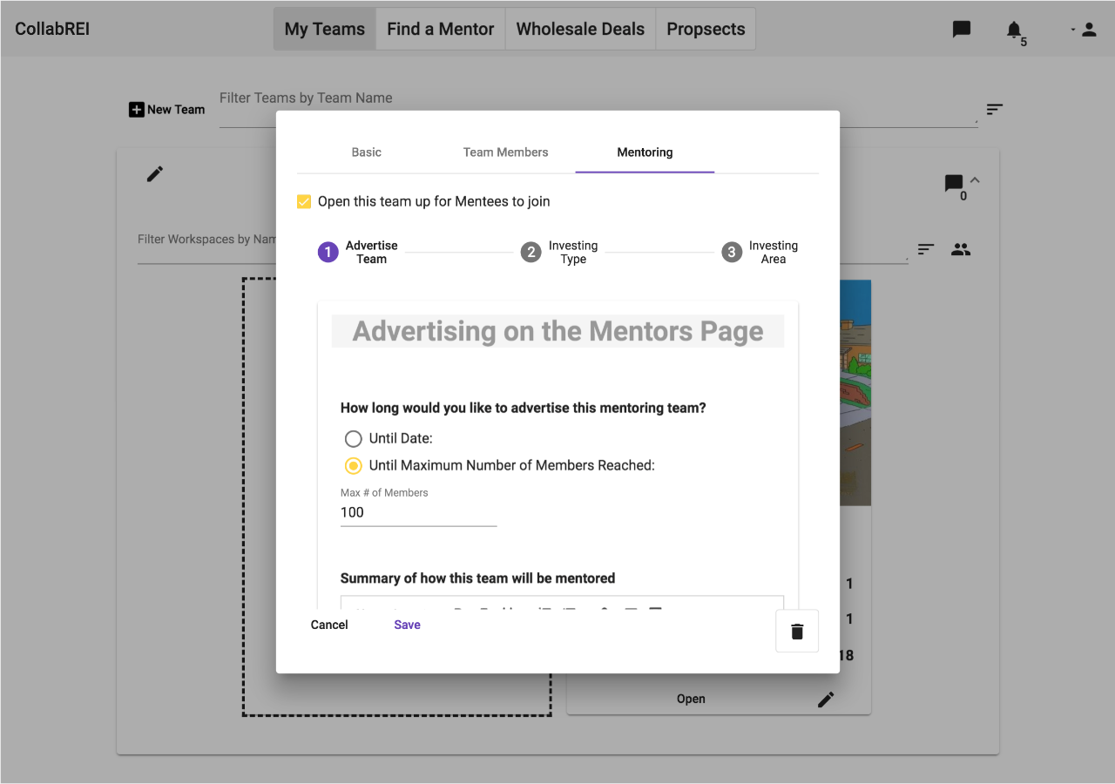Uncheck Open this team up for Mentees

tap(304, 202)
